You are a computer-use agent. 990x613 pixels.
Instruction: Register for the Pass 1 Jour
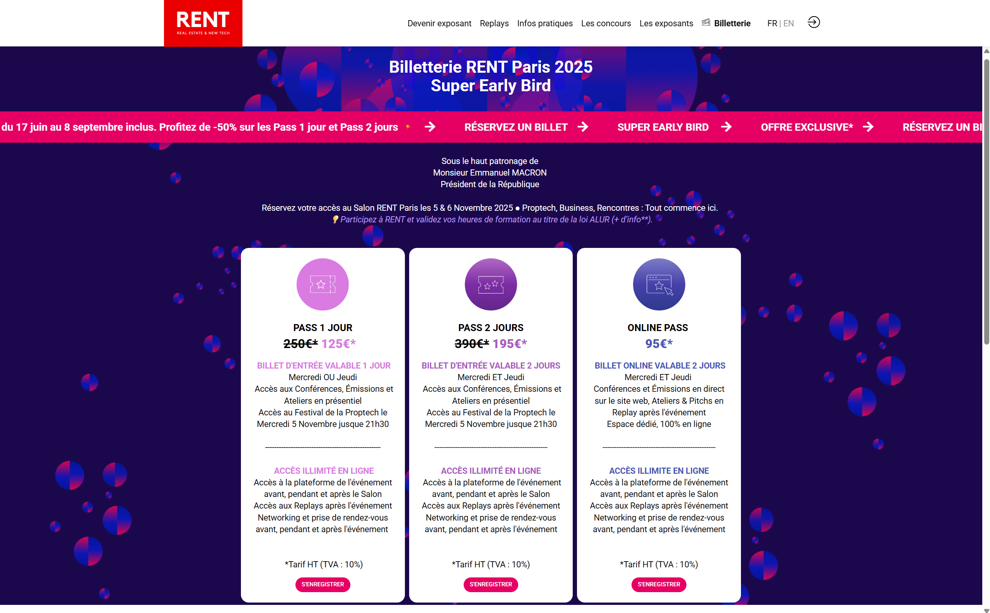point(323,584)
